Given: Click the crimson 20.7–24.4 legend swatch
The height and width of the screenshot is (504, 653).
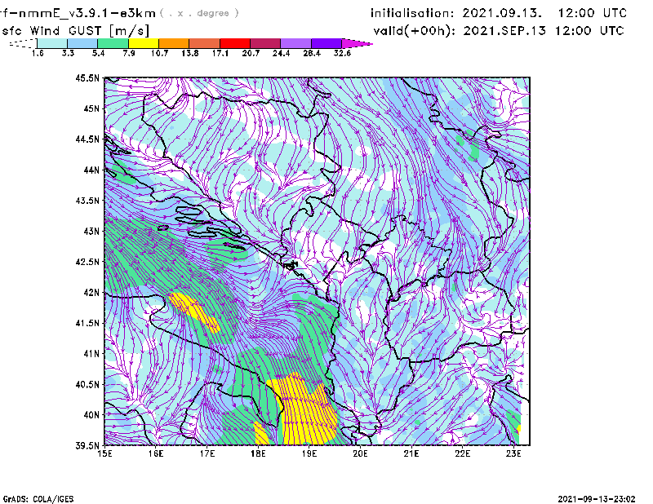Looking at the screenshot, I should click(x=265, y=43).
